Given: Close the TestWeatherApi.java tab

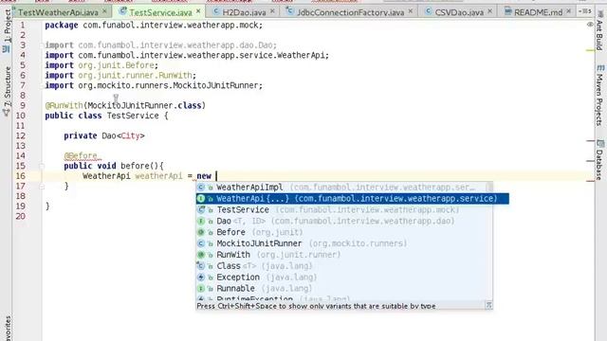Looking at the screenshot, I should pyautogui.click(x=104, y=11).
